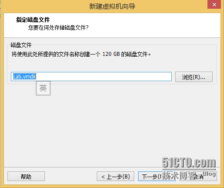The image size is (224, 188).
Task: Open help with the 帮助 button
Action: [26, 177]
